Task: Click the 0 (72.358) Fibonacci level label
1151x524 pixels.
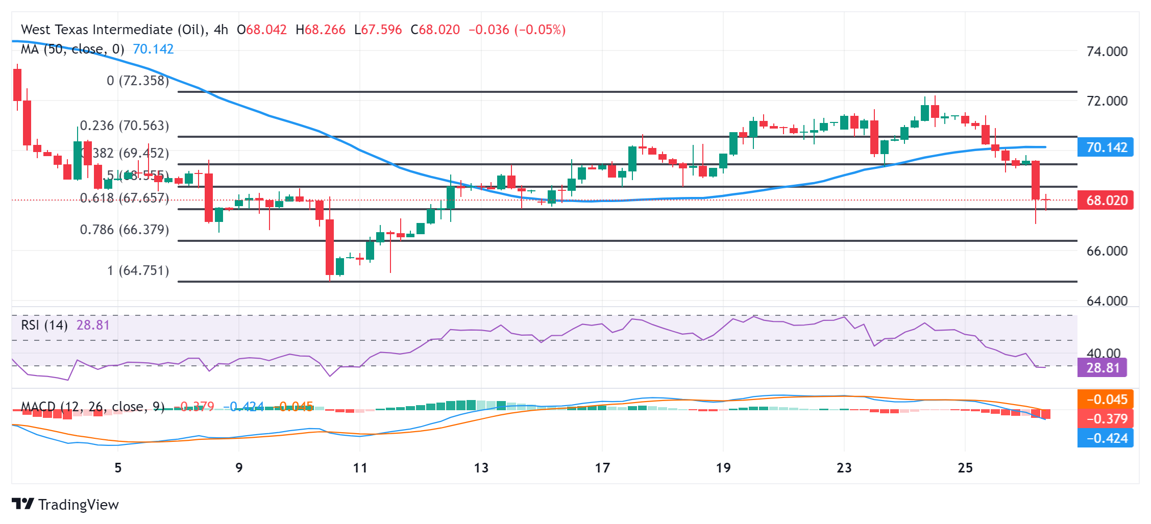Action: (x=138, y=81)
